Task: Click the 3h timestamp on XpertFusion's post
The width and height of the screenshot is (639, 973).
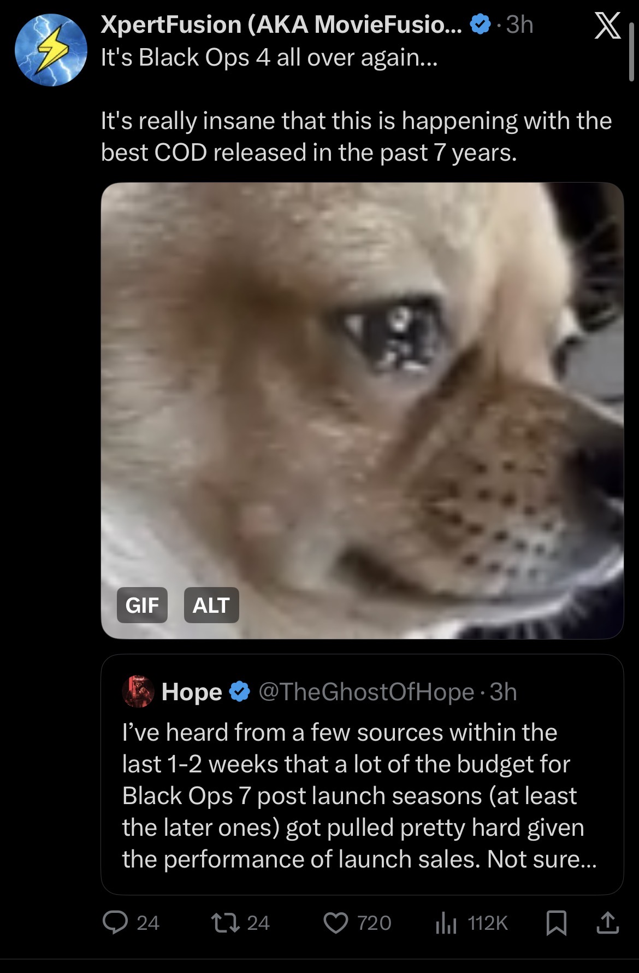Action: pyautogui.click(x=519, y=25)
